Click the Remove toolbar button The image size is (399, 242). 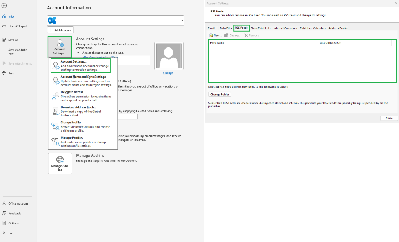[x=252, y=35]
